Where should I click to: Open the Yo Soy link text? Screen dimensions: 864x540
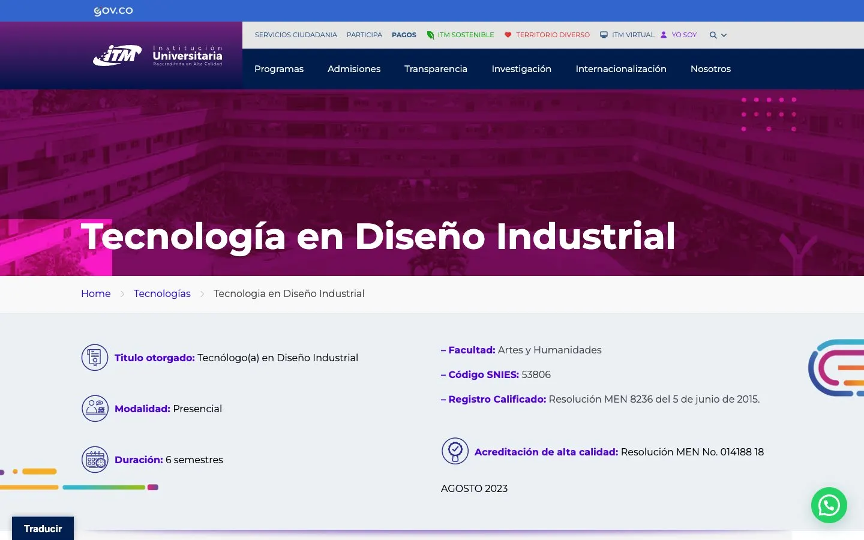(684, 35)
